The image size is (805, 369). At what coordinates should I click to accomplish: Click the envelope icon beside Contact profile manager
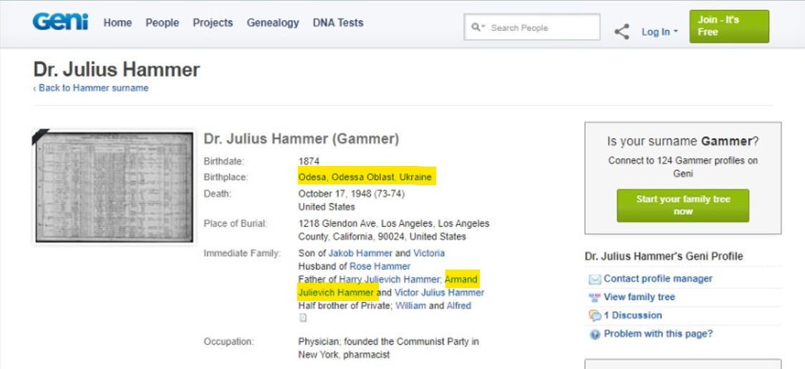point(594,280)
